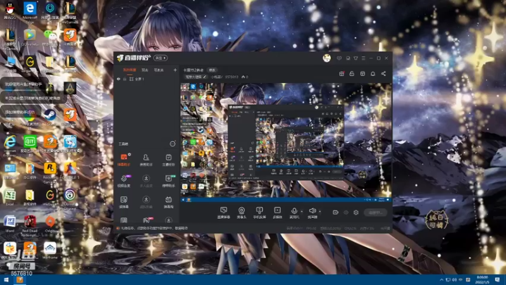Open the mode pill next to the logo

tap(161, 58)
